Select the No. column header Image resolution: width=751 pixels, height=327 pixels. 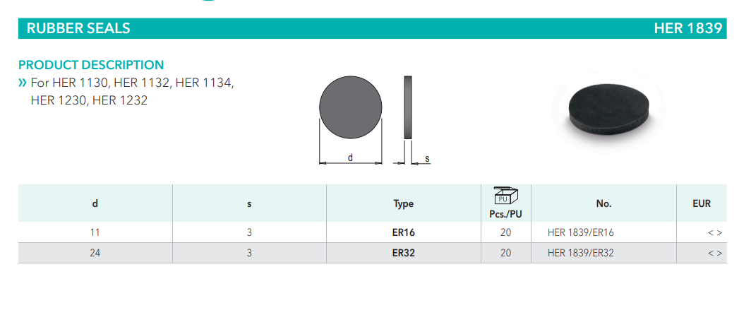point(603,203)
